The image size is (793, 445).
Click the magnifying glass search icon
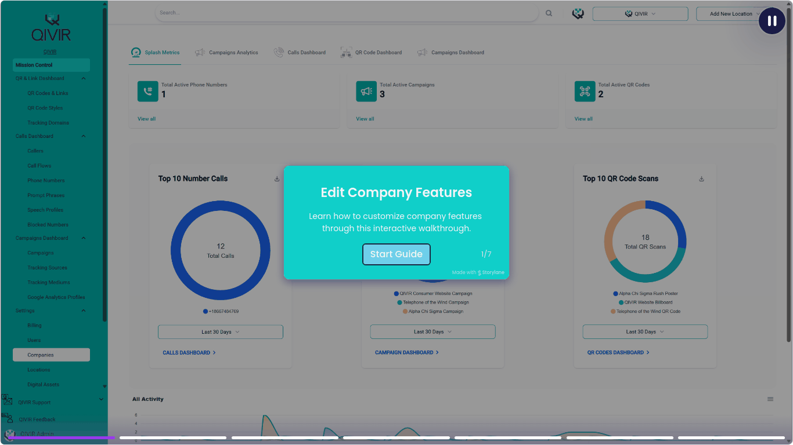tap(549, 13)
